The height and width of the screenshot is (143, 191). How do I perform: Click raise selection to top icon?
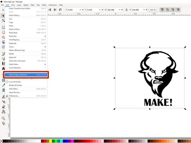click(x=60, y=10)
